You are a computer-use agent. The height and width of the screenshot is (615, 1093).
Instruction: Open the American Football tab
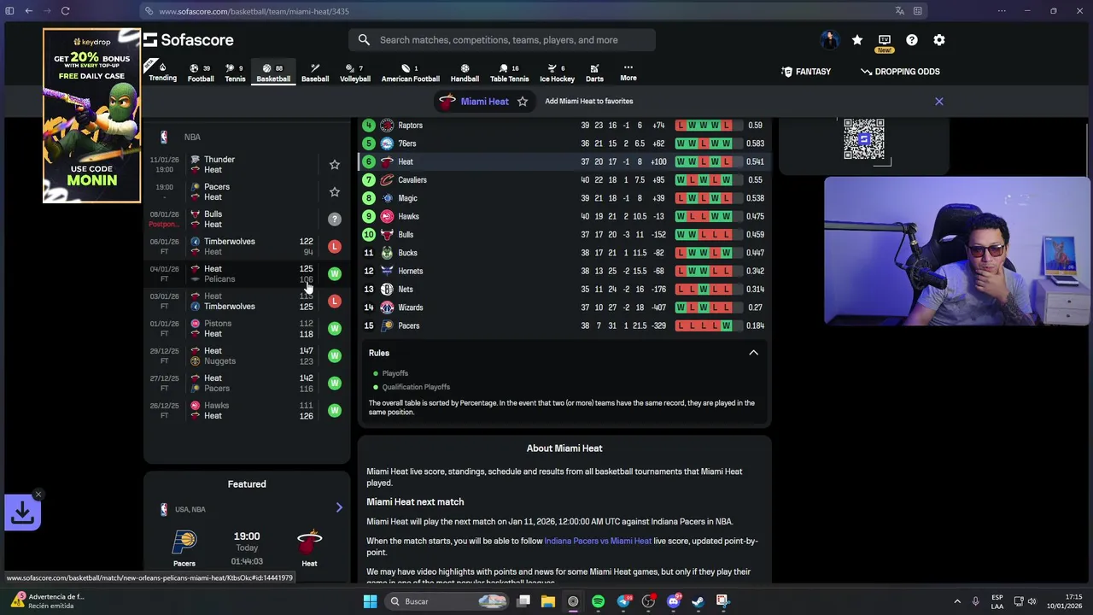pyautogui.click(x=410, y=73)
